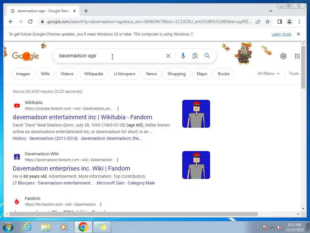Click the horizontal scrollbar right arrow
The width and height of the screenshot is (310, 233).
pos(298,214)
